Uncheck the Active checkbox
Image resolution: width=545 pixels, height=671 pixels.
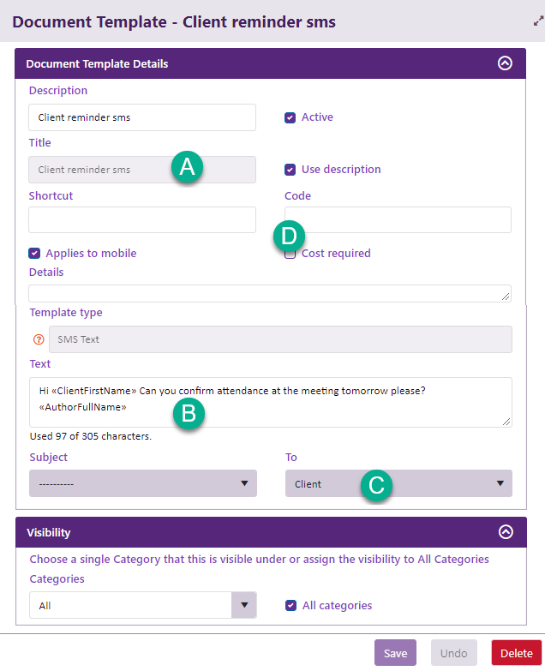point(290,117)
